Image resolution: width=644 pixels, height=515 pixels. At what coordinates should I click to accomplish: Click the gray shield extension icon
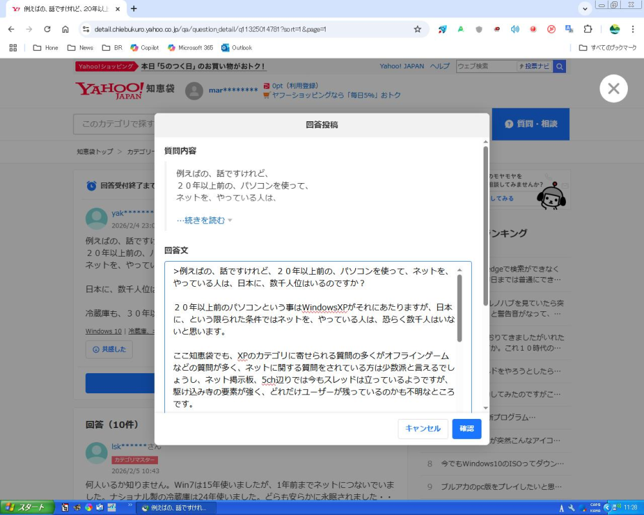point(479,29)
